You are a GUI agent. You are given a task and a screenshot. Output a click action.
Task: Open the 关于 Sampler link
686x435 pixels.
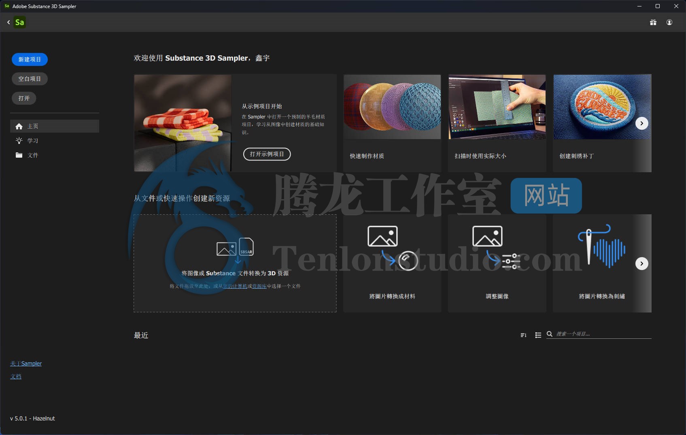point(26,363)
